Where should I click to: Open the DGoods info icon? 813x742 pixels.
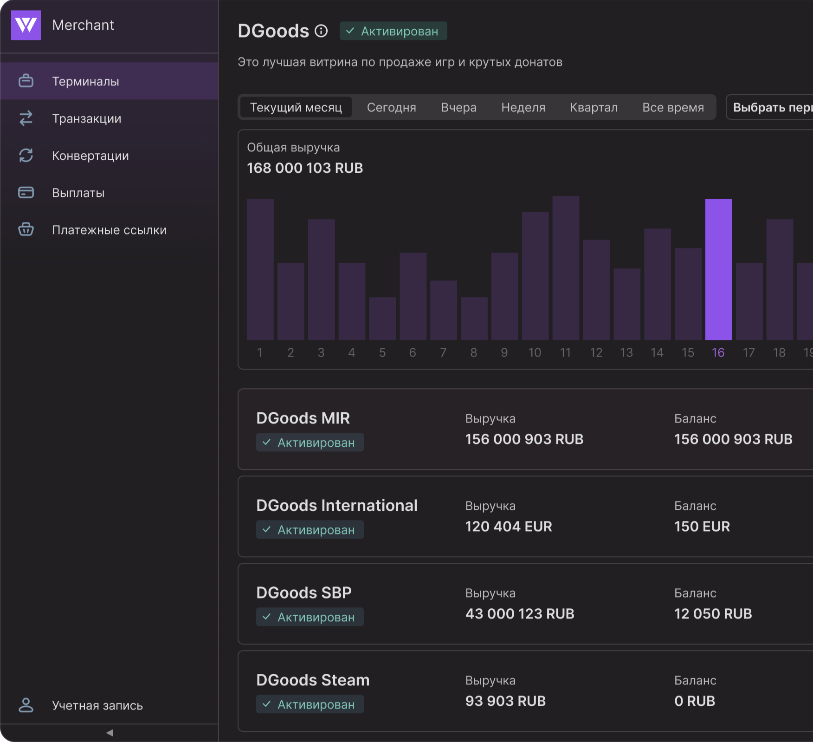[321, 31]
